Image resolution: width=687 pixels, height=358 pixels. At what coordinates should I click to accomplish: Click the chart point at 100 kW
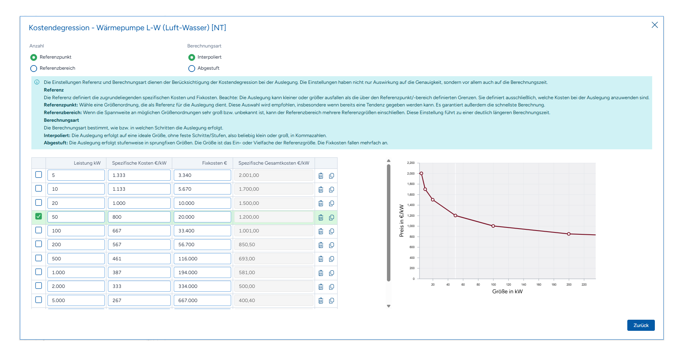tap(493, 226)
